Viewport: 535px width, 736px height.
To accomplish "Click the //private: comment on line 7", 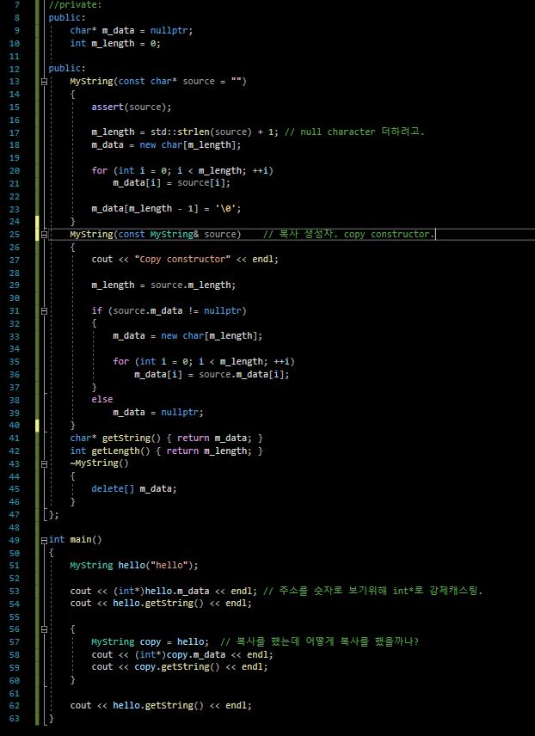I will coord(75,5).
